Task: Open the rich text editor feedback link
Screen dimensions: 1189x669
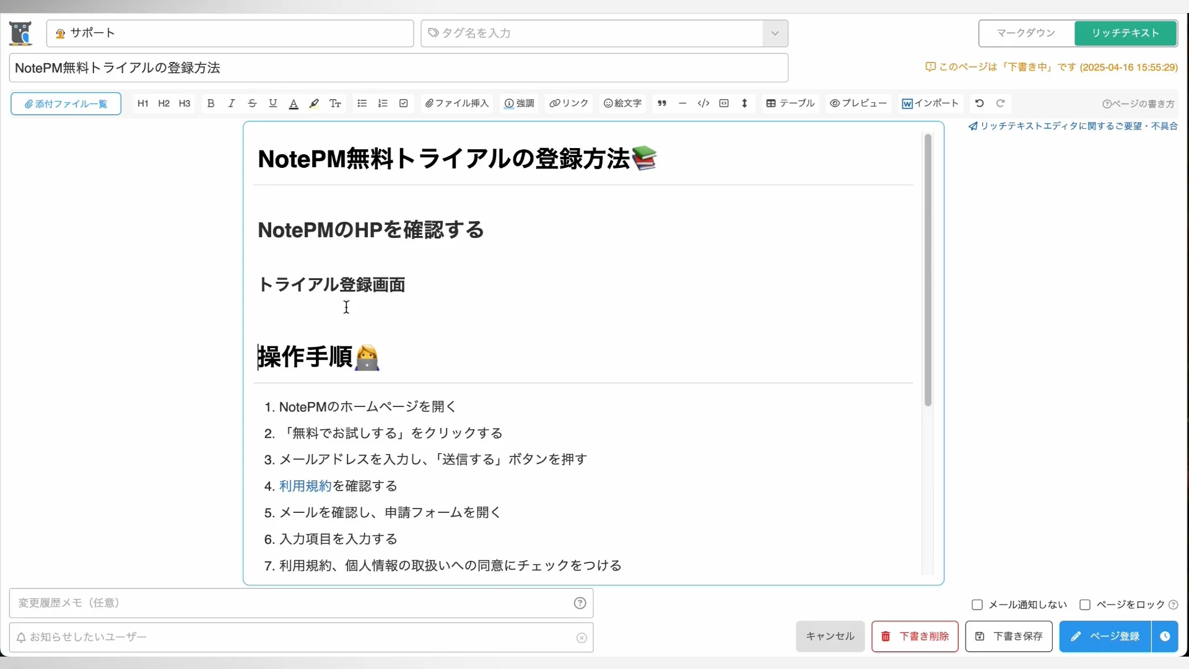Action: (1073, 126)
